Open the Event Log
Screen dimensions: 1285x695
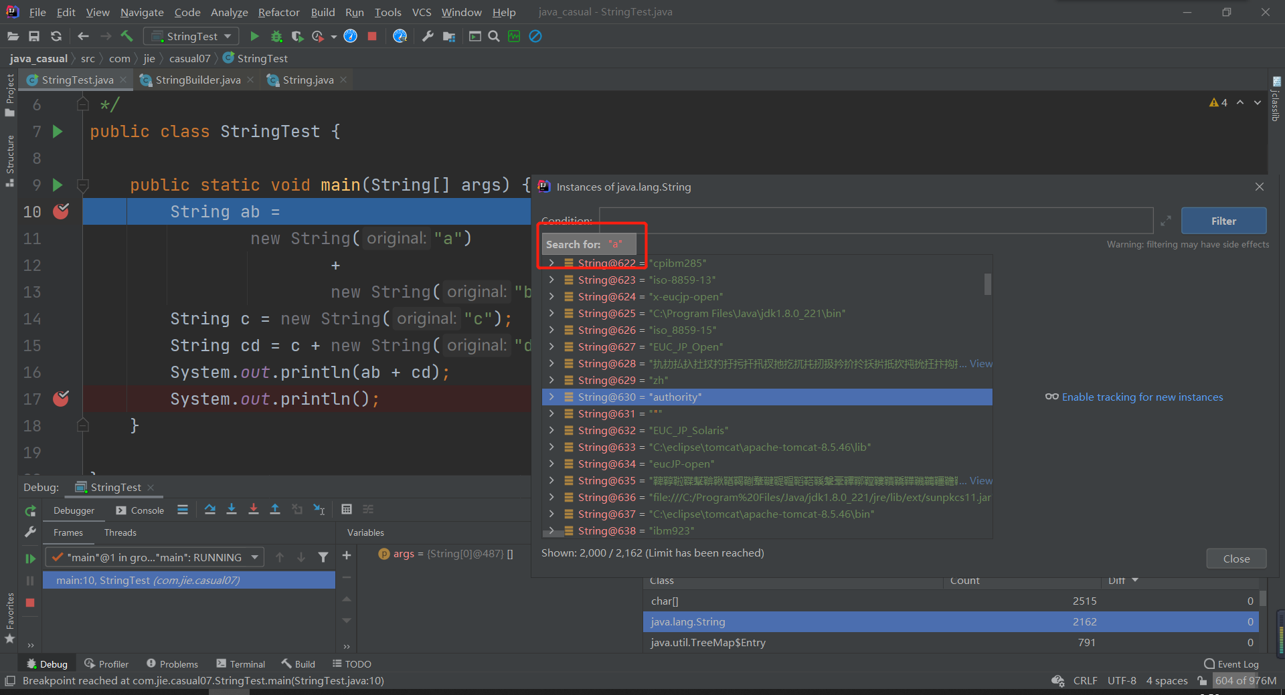(1231, 664)
